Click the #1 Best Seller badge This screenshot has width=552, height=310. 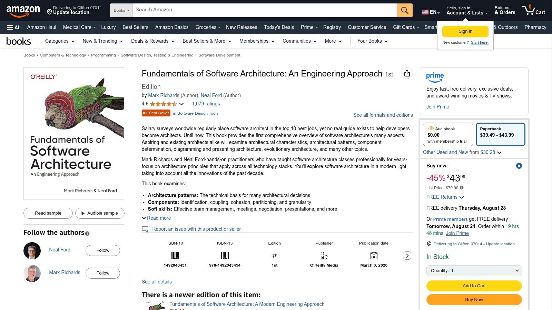156,113
